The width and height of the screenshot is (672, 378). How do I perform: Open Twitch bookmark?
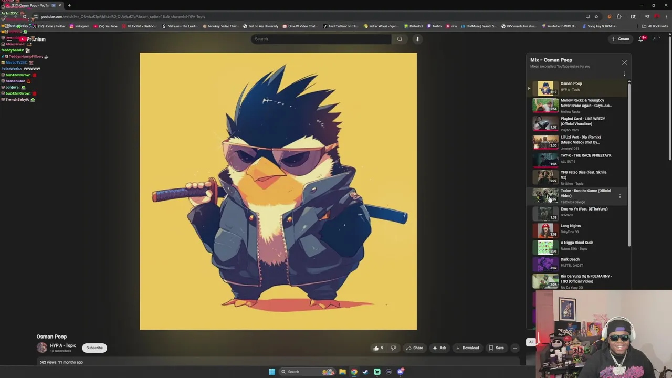pos(434,26)
